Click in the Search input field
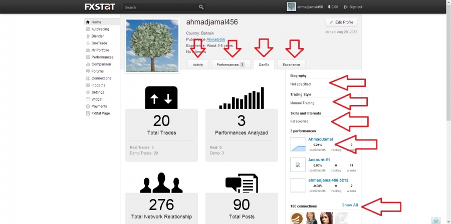This screenshot has height=224, width=451. point(160,7)
